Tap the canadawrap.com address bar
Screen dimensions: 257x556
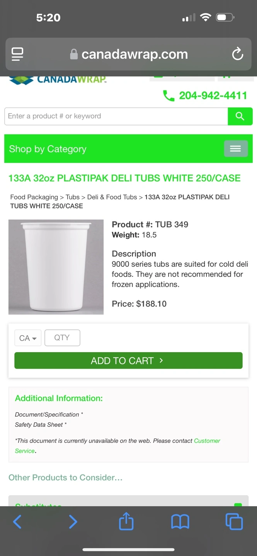134,54
